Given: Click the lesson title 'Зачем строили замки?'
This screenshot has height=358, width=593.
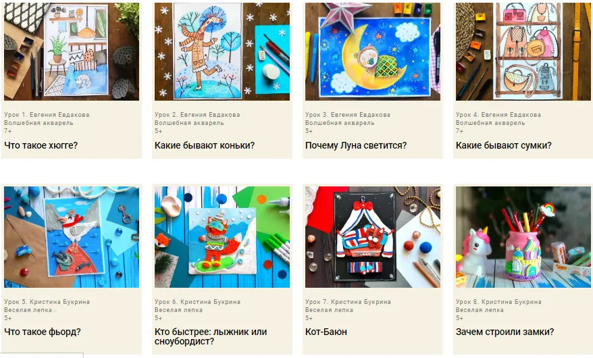Looking at the screenshot, I should tap(505, 332).
